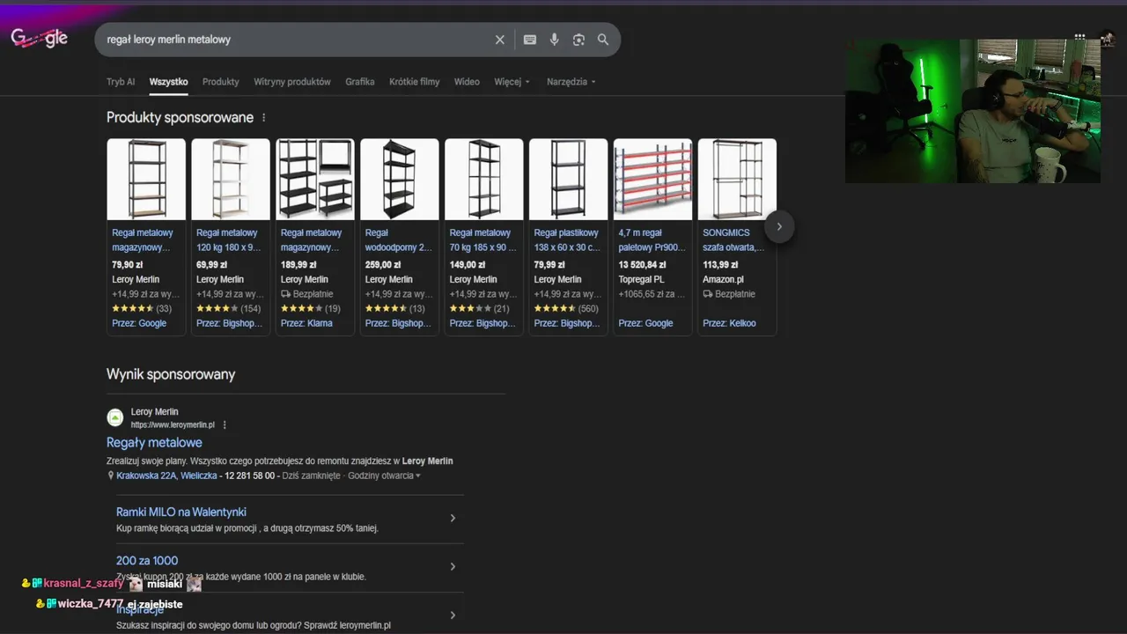The image size is (1127, 634).
Task: Expand Godziny otwarcia opening hours
Action: click(384, 475)
